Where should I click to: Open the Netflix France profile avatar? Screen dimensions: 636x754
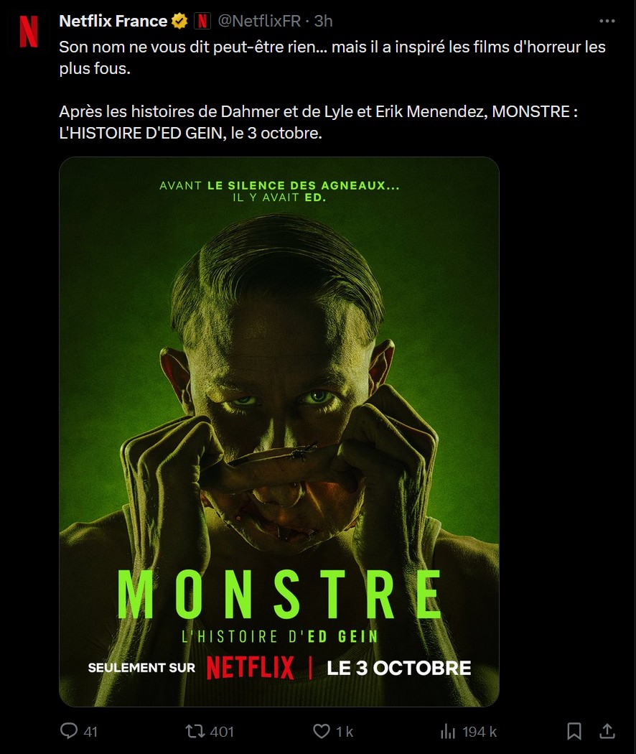29,32
